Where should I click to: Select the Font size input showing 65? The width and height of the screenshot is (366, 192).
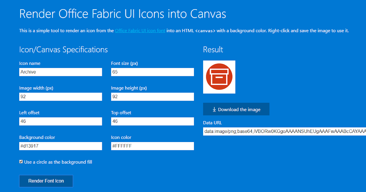tap(152, 72)
